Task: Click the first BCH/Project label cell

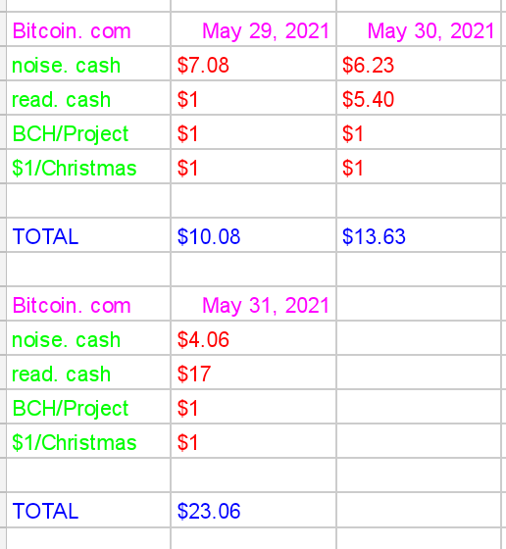Action: [88, 132]
